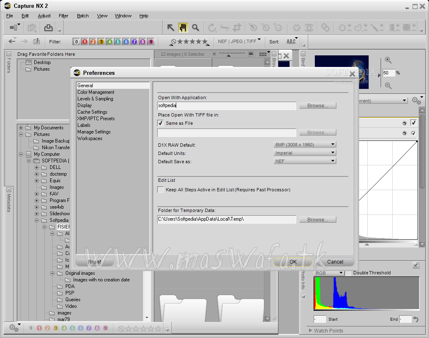Filter by green label 4

click(110, 42)
